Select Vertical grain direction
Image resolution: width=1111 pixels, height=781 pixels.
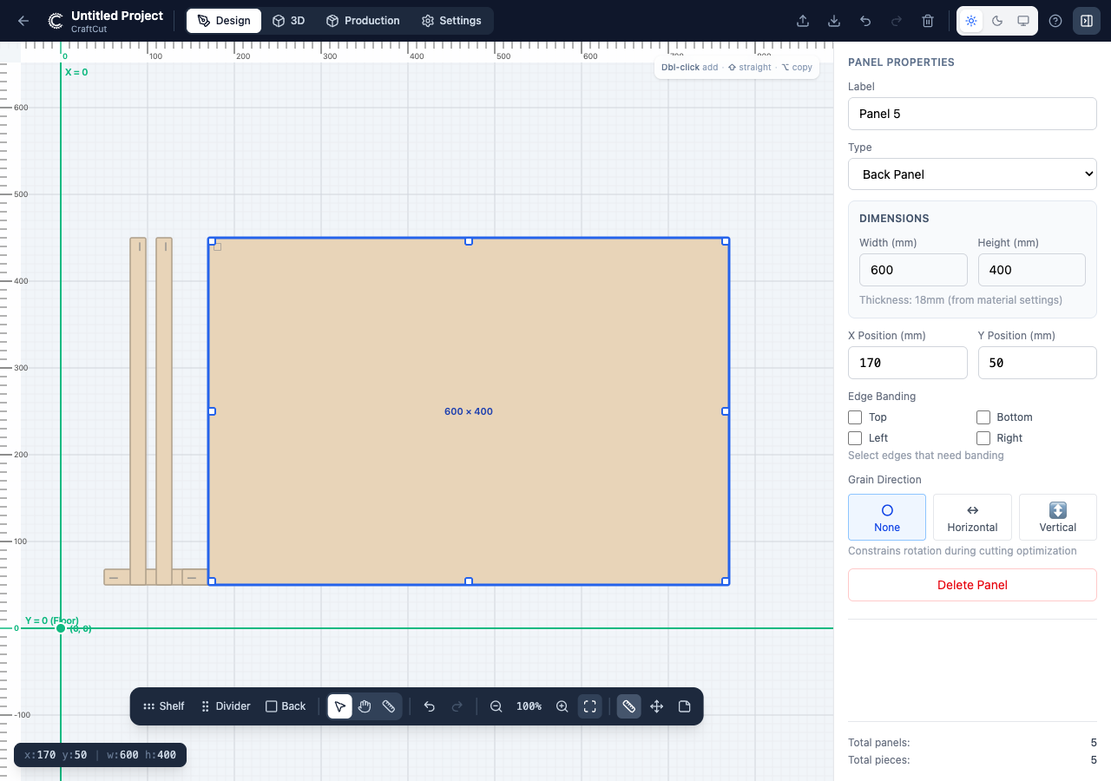1056,516
